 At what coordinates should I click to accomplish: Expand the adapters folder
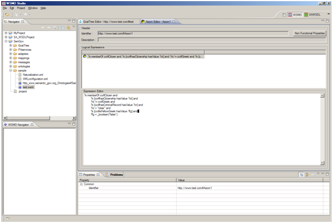[10, 54]
